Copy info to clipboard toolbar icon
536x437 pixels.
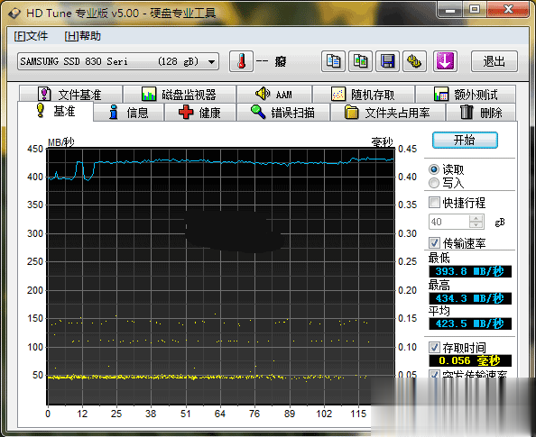click(x=333, y=61)
